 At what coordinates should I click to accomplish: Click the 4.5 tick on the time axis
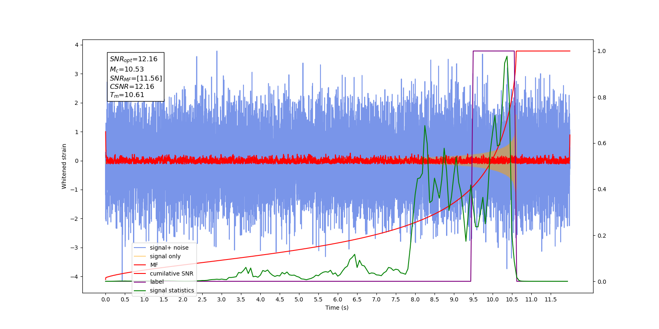pyautogui.click(x=280, y=299)
